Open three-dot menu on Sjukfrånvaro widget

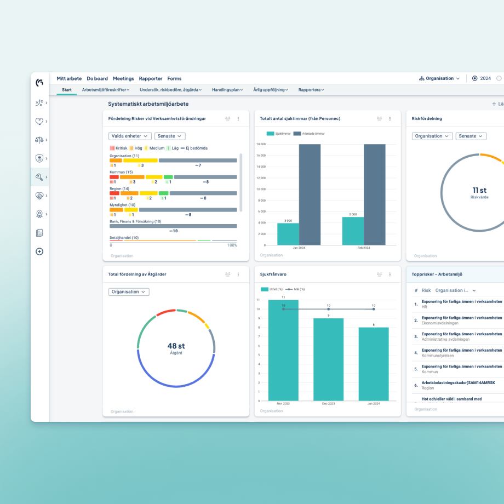[390, 274]
